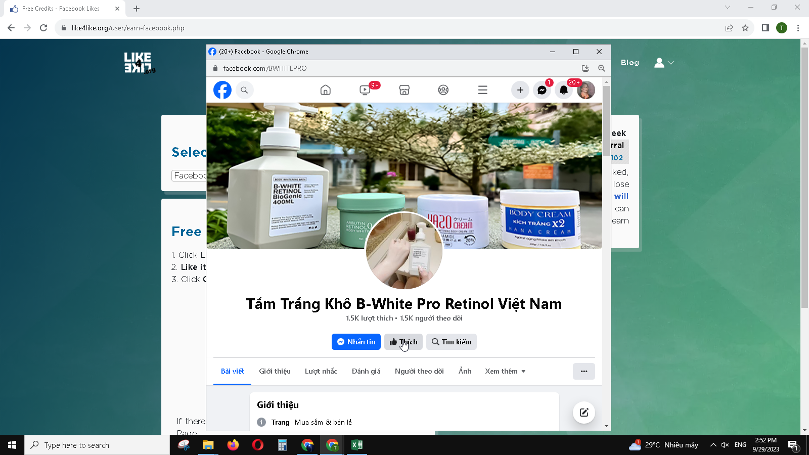Click the page profile picture

tap(404, 251)
